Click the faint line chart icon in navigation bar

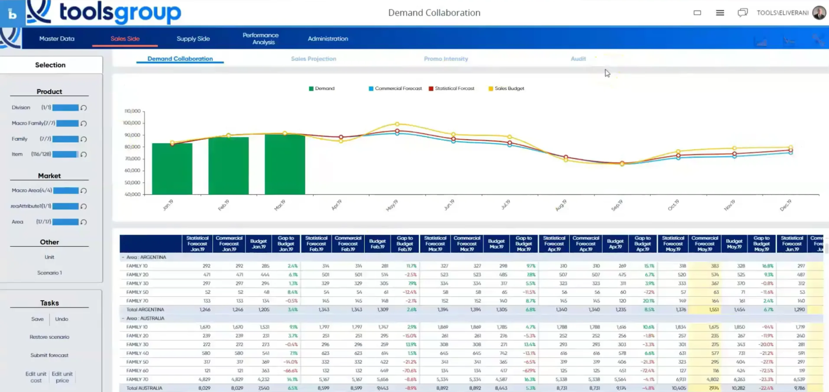(x=789, y=41)
